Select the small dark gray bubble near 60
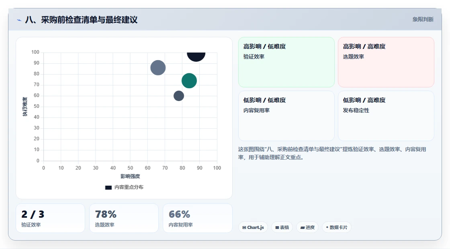 tap(179, 96)
